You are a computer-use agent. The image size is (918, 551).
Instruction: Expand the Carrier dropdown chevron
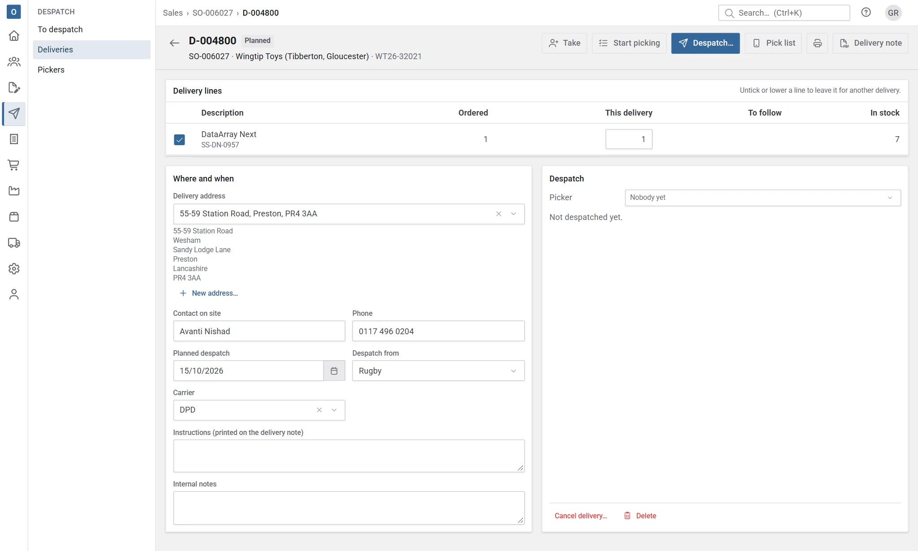click(x=334, y=410)
